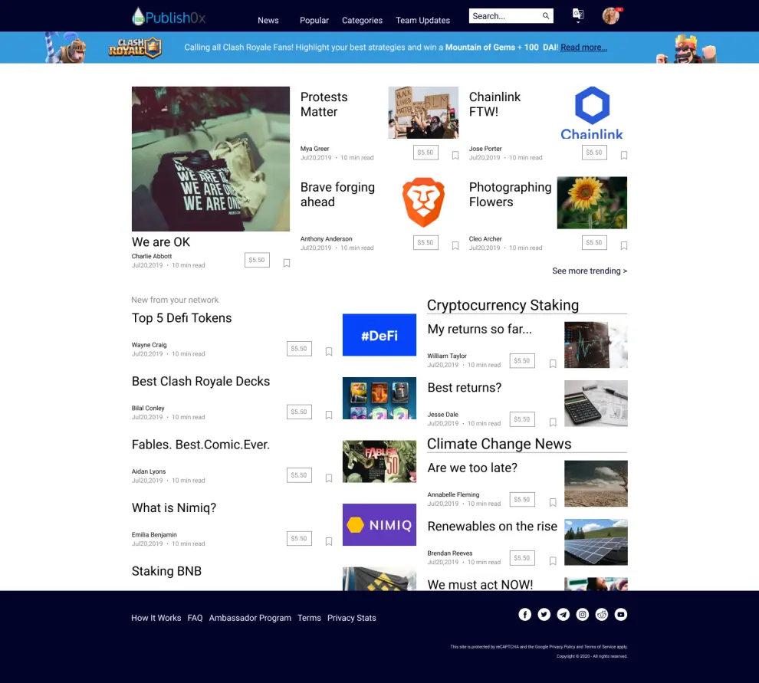759x683 pixels.
Task: Click the $5.50 tip on 'Chainlink FTW!'
Action: tap(594, 153)
